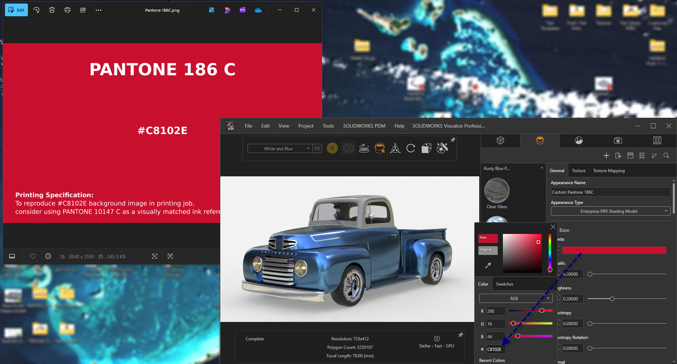The height and width of the screenshot is (364, 677).
Task: Open the File menu in Visualize
Action: pos(248,126)
